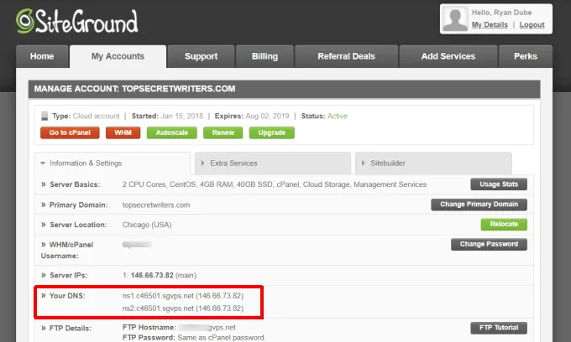Go to the Home tab
The width and height of the screenshot is (571, 342).
point(42,56)
